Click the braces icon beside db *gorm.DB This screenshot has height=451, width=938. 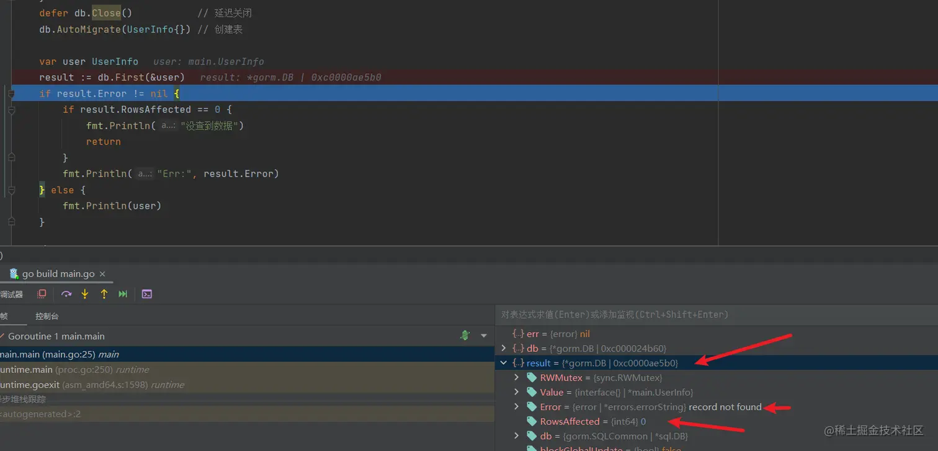518,348
